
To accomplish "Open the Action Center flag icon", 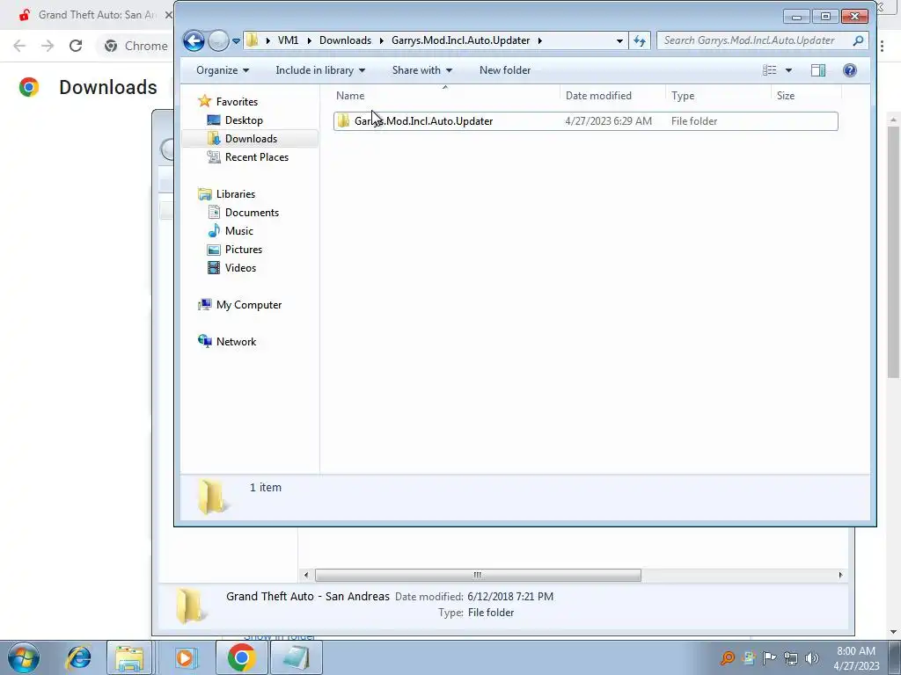I will pyautogui.click(x=769, y=658).
